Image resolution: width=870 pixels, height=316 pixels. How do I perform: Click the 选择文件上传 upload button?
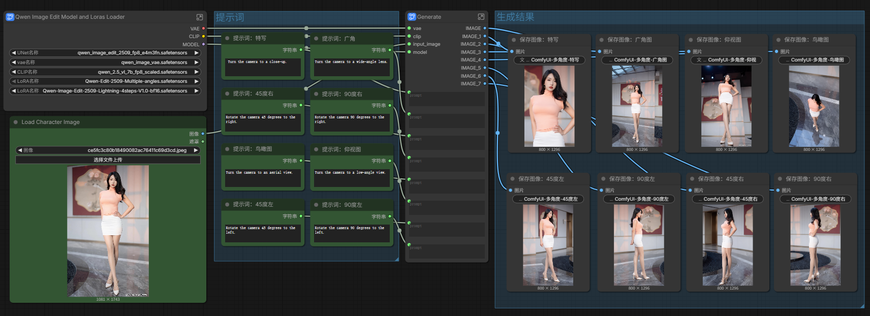pyautogui.click(x=108, y=160)
